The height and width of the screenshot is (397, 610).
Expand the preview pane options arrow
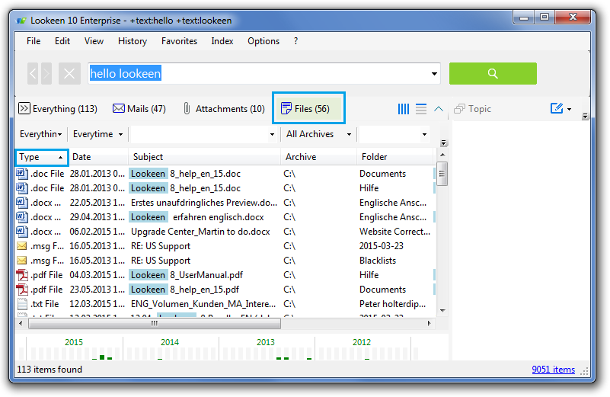click(x=585, y=117)
